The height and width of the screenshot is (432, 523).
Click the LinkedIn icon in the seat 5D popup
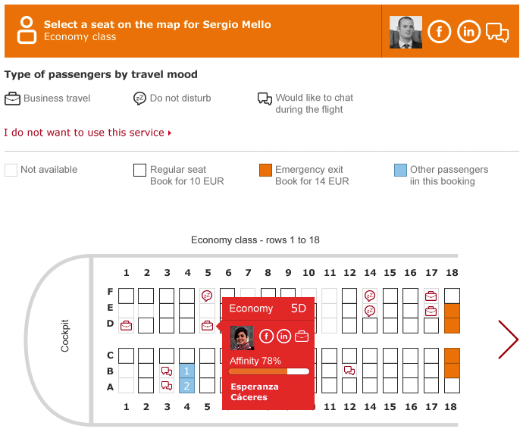click(x=283, y=336)
